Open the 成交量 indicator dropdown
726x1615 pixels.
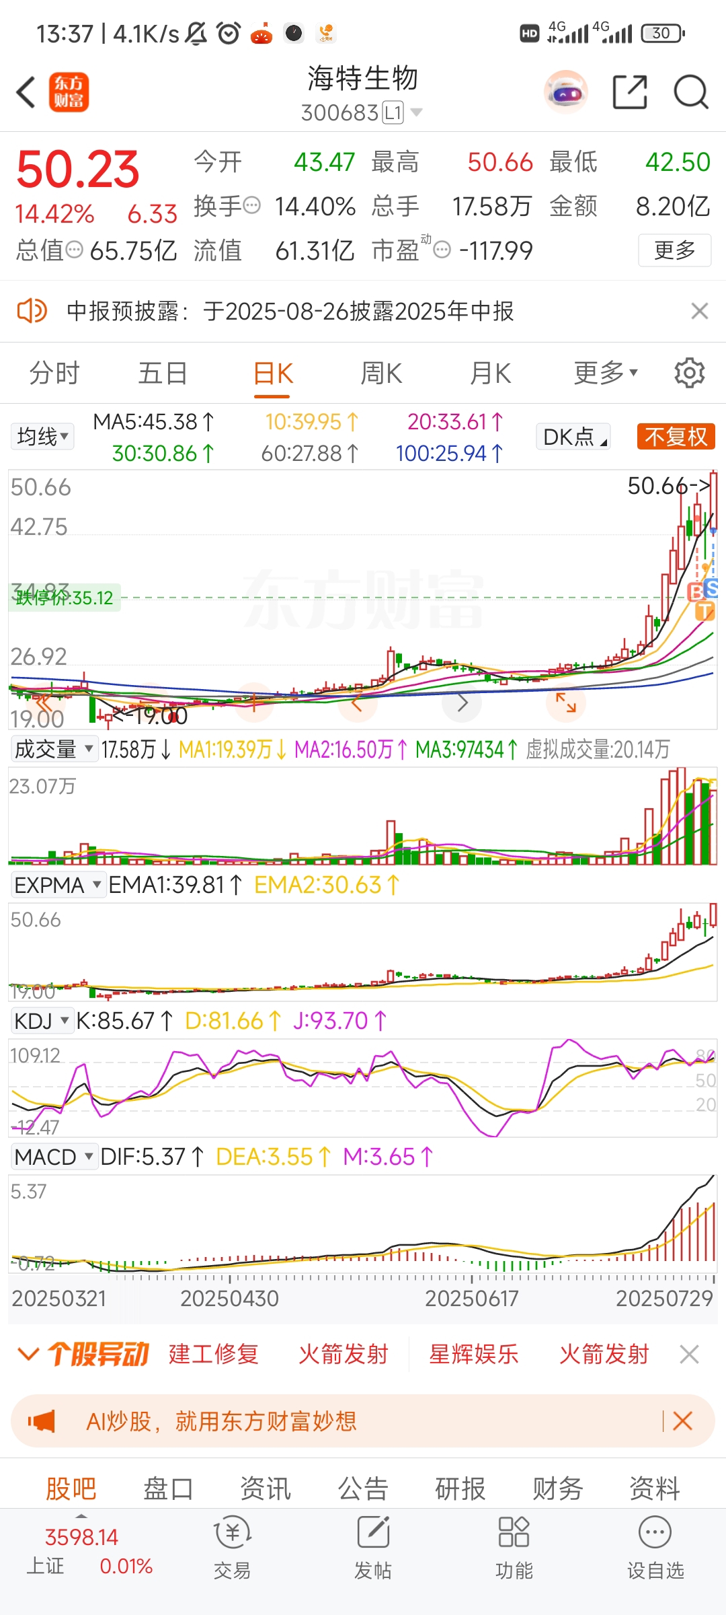click(54, 749)
